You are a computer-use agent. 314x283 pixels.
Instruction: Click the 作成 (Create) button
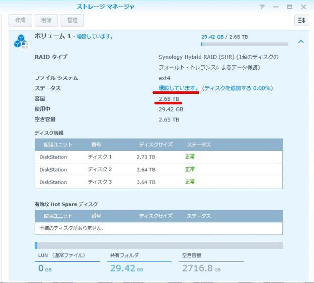click(20, 20)
